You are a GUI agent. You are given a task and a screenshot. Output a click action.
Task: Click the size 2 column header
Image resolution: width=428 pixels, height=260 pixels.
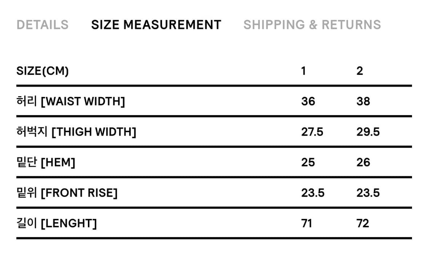pyautogui.click(x=360, y=71)
